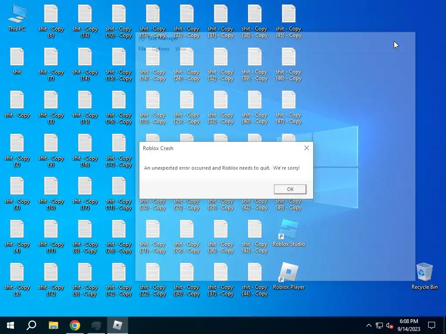Select the file "shit - Copy (9)"
Viewport: 446px width, 334px height.
(x=51, y=150)
